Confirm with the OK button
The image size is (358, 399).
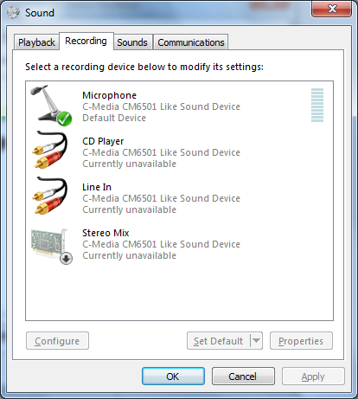pyautogui.click(x=173, y=376)
